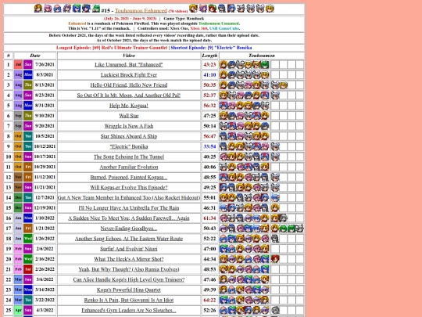Open the Touhoumon Enhanced title link
Screen dimensions: 422x317
click(x=141, y=10)
